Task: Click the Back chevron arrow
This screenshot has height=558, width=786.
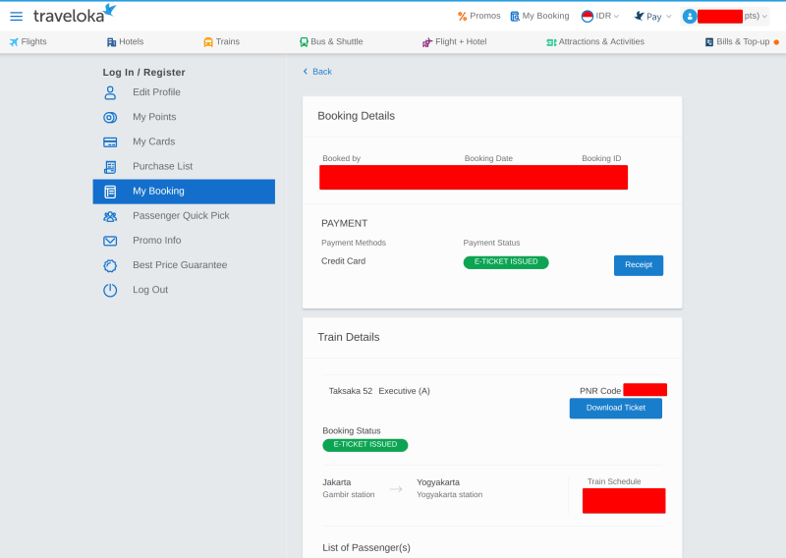Action: [306, 71]
